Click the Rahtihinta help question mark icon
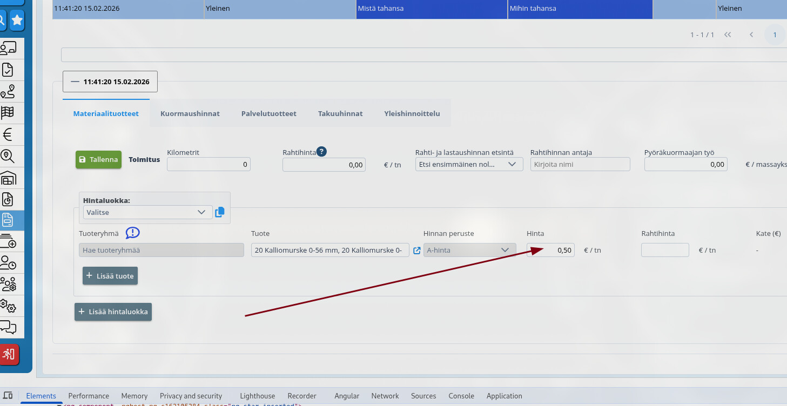The width and height of the screenshot is (787, 406). [x=321, y=152]
